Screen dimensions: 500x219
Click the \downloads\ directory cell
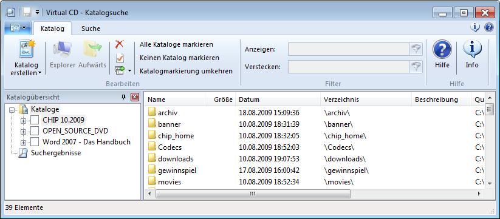tap(345, 159)
